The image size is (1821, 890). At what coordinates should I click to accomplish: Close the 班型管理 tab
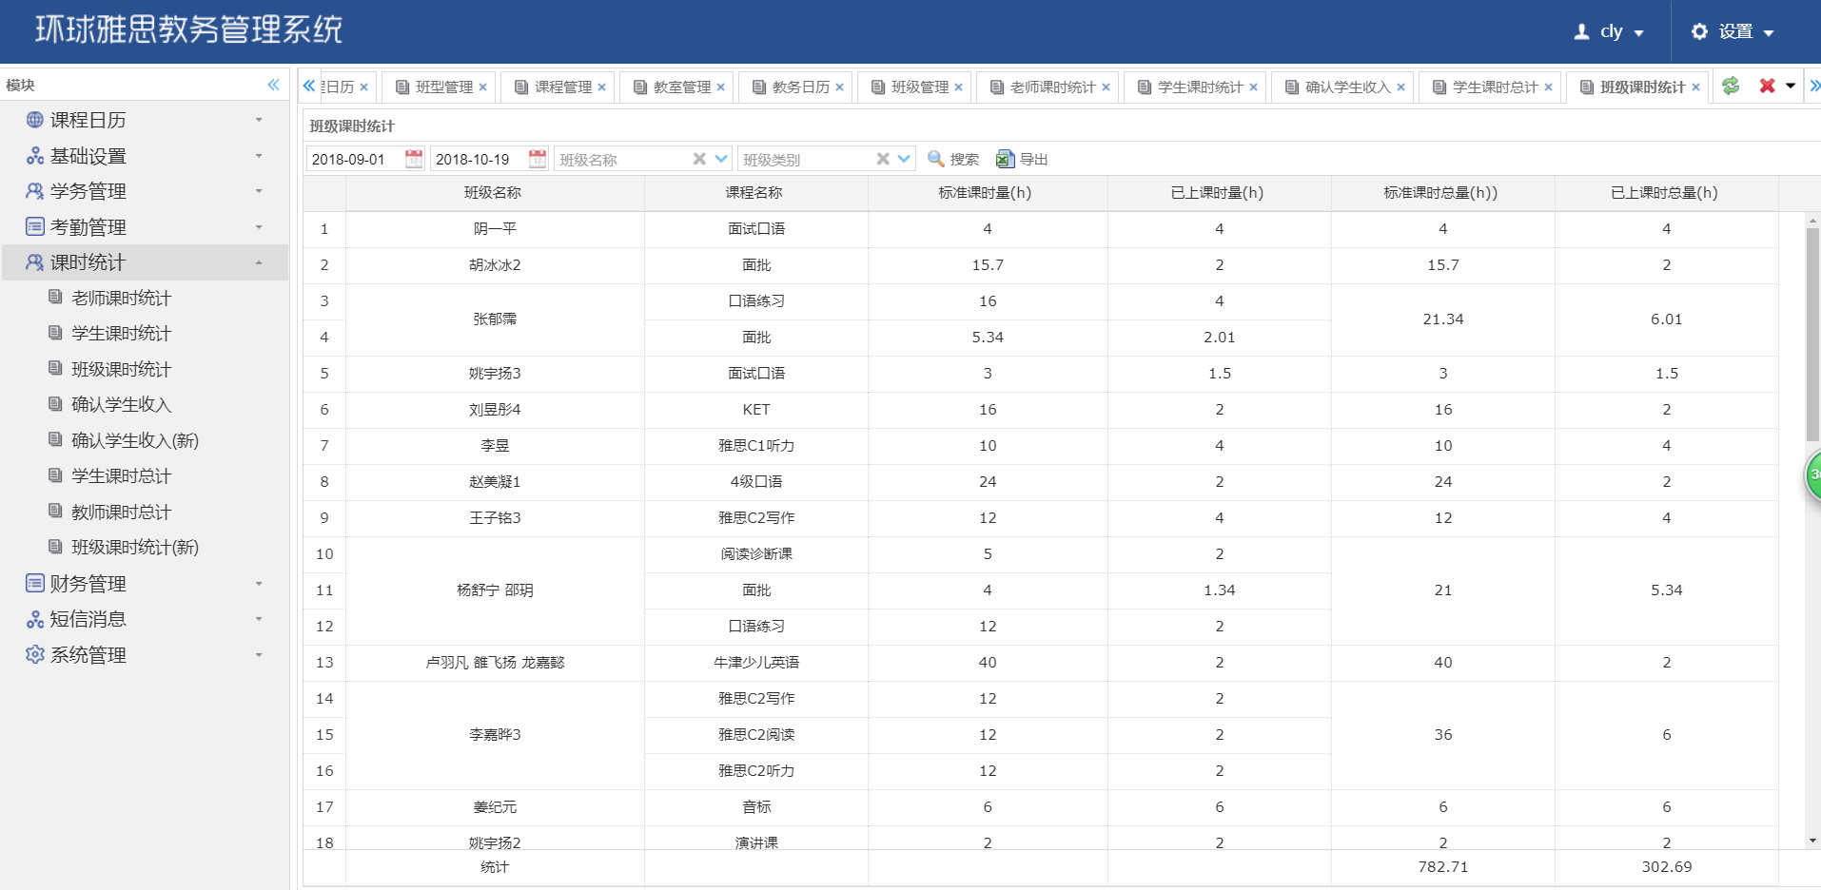tap(483, 87)
